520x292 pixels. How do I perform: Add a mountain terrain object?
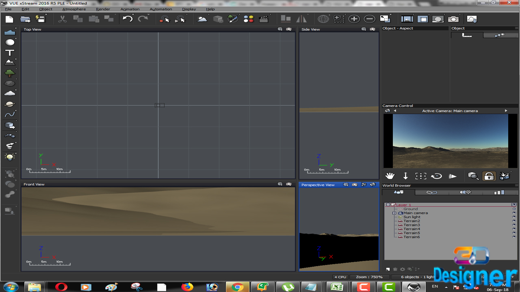coord(9,62)
